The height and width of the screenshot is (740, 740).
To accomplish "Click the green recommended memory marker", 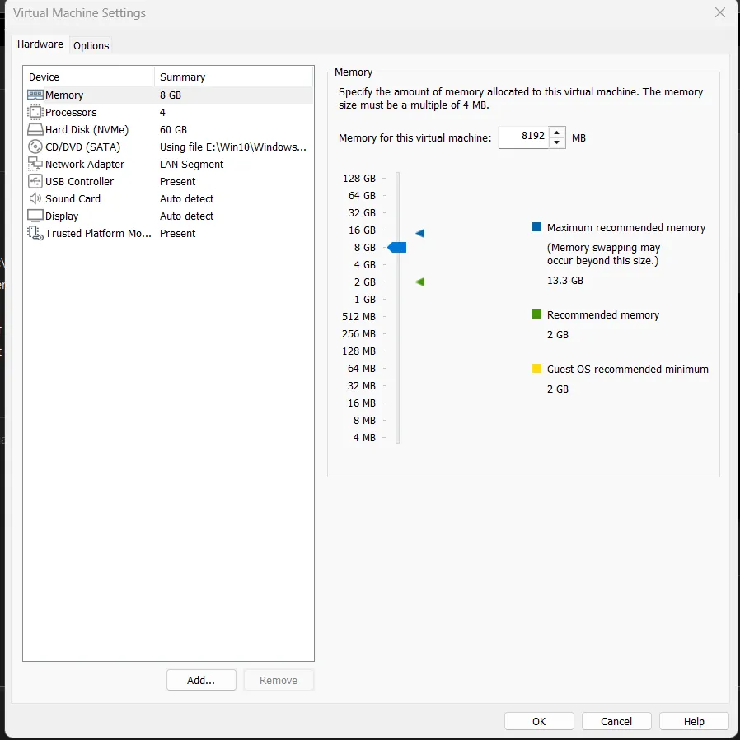I will tap(420, 282).
